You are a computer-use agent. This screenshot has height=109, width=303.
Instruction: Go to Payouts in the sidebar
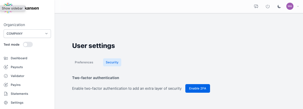click(17, 67)
